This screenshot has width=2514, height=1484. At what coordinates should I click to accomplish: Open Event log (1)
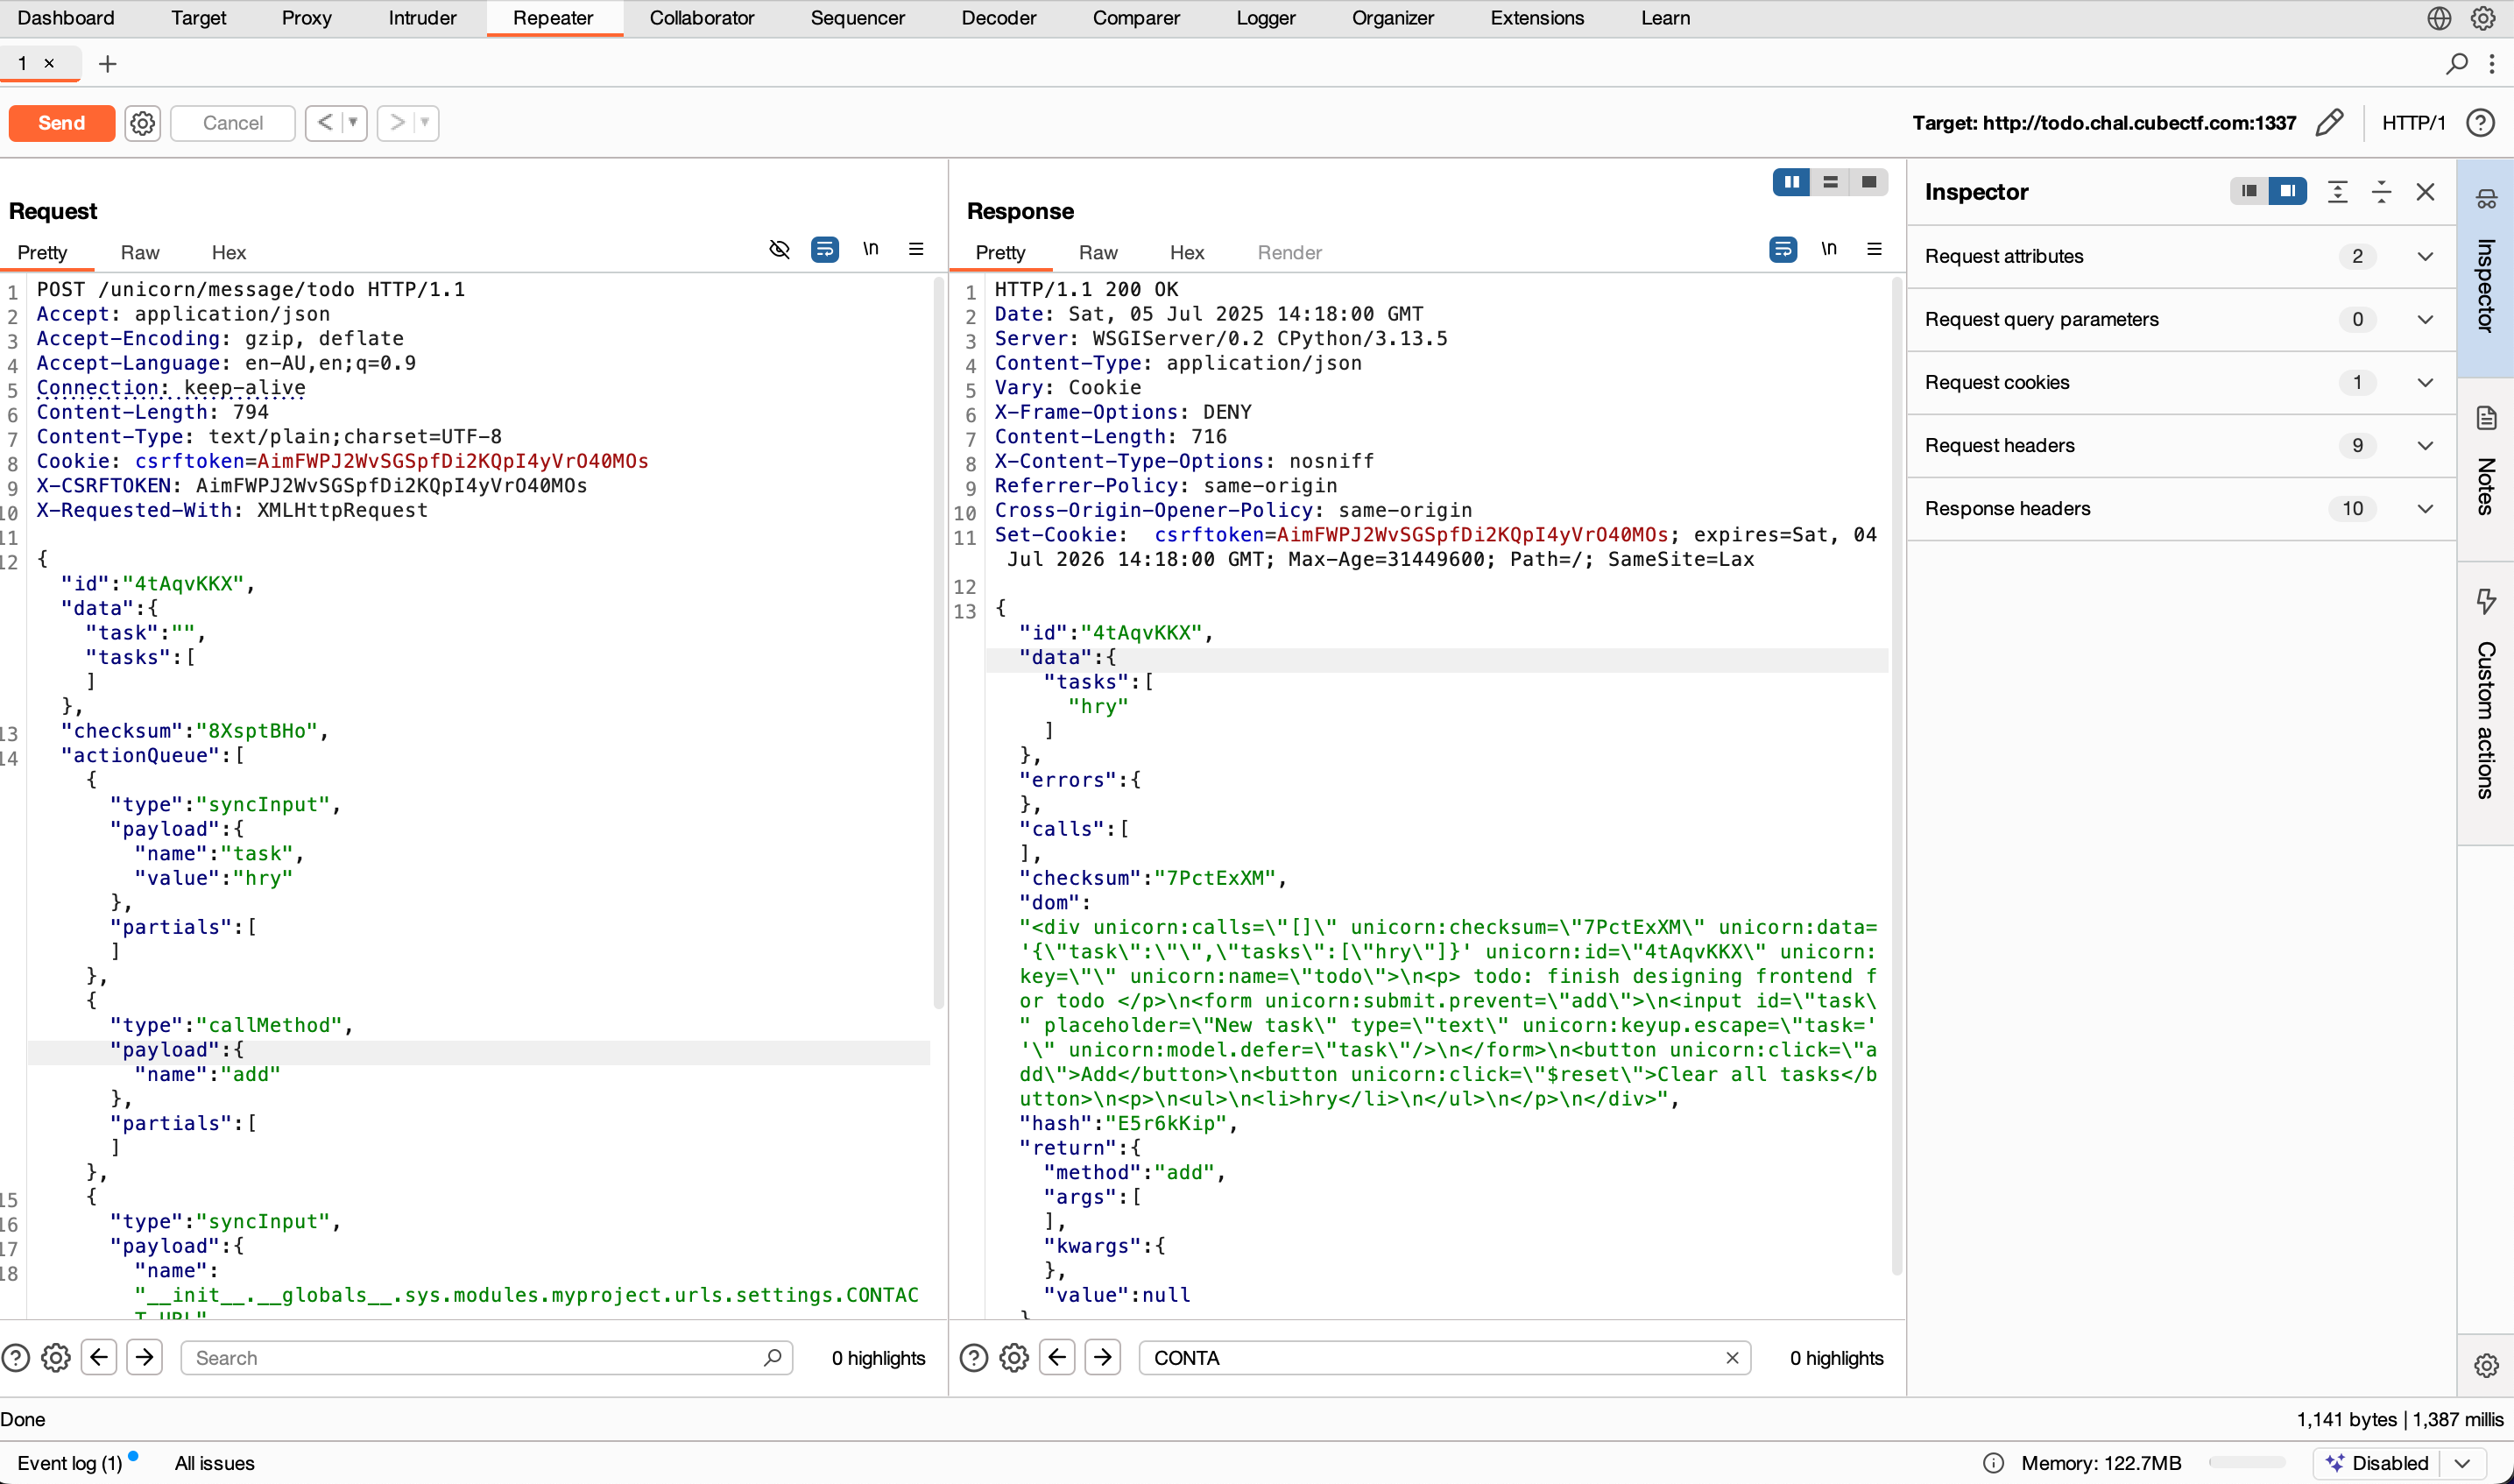(x=70, y=1463)
